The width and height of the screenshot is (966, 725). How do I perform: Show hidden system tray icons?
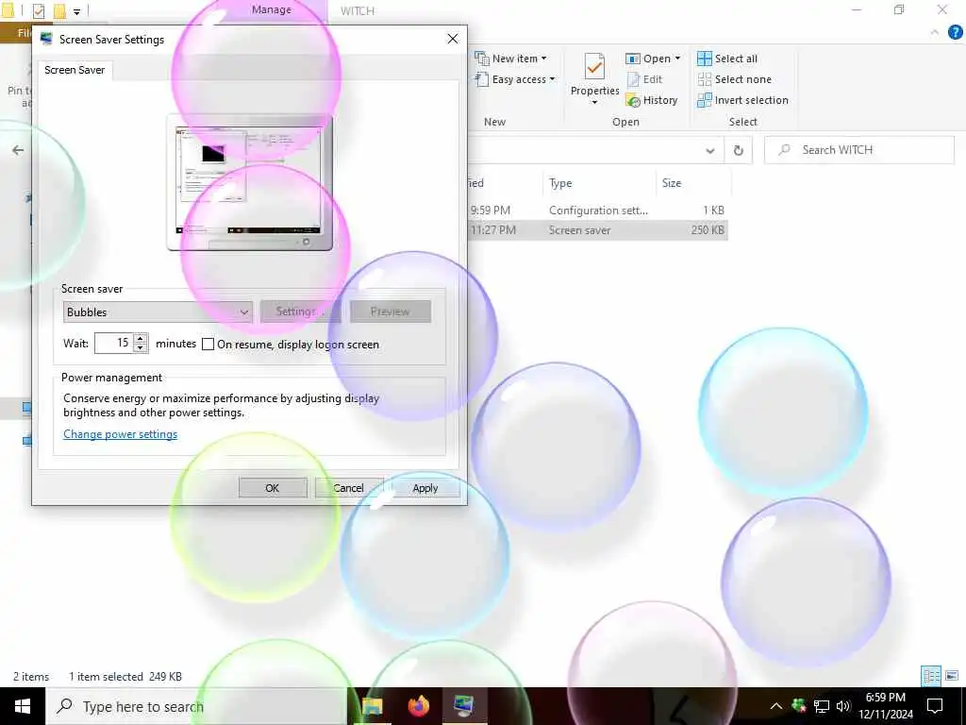point(776,706)
